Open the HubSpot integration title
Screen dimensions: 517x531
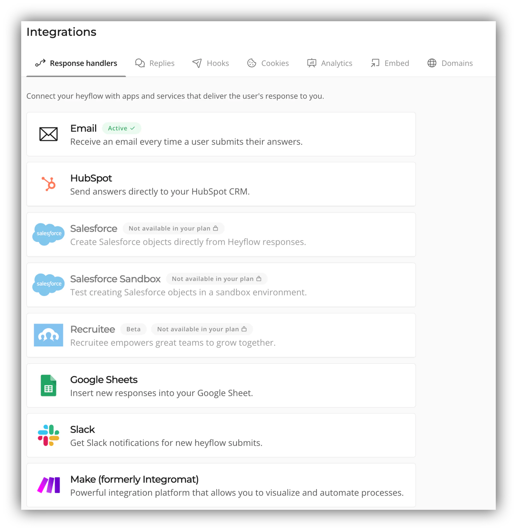[91, 178]
